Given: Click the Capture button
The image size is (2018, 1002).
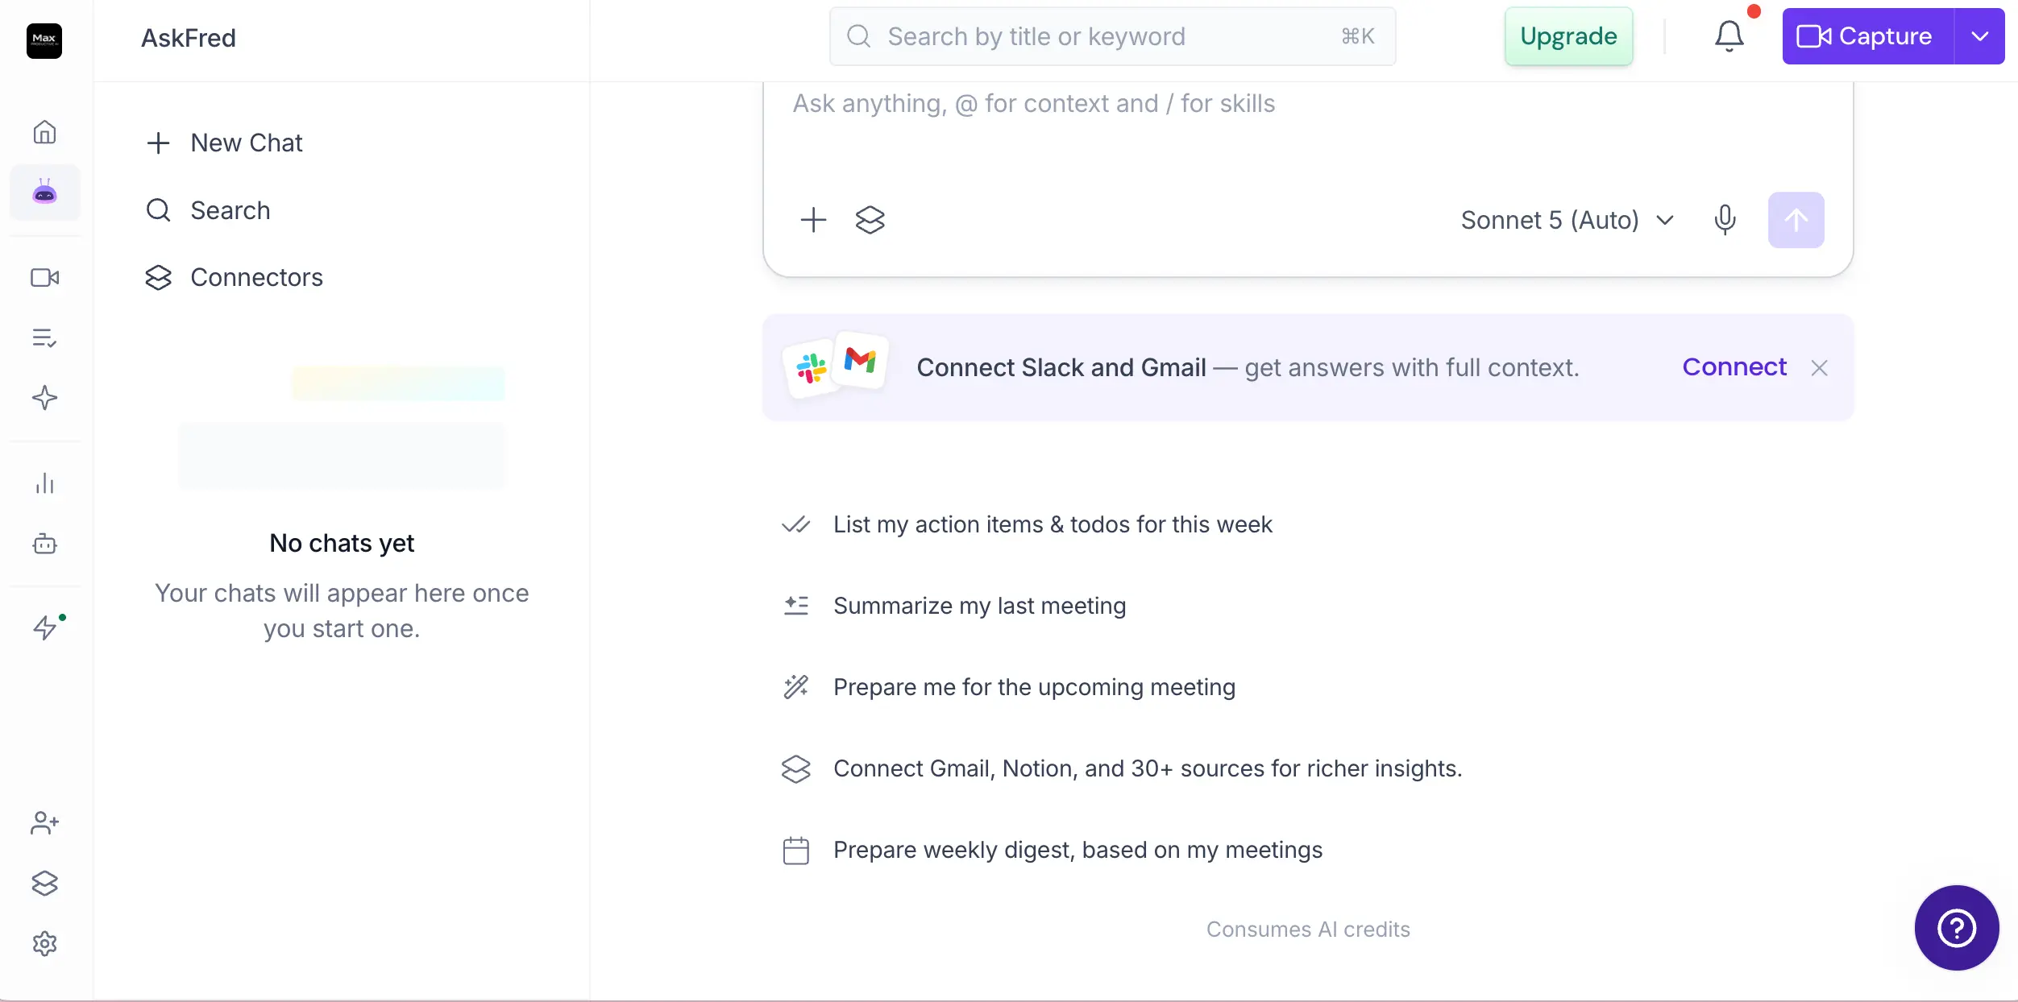Looking at the screenshot, I should point(1868,36).
